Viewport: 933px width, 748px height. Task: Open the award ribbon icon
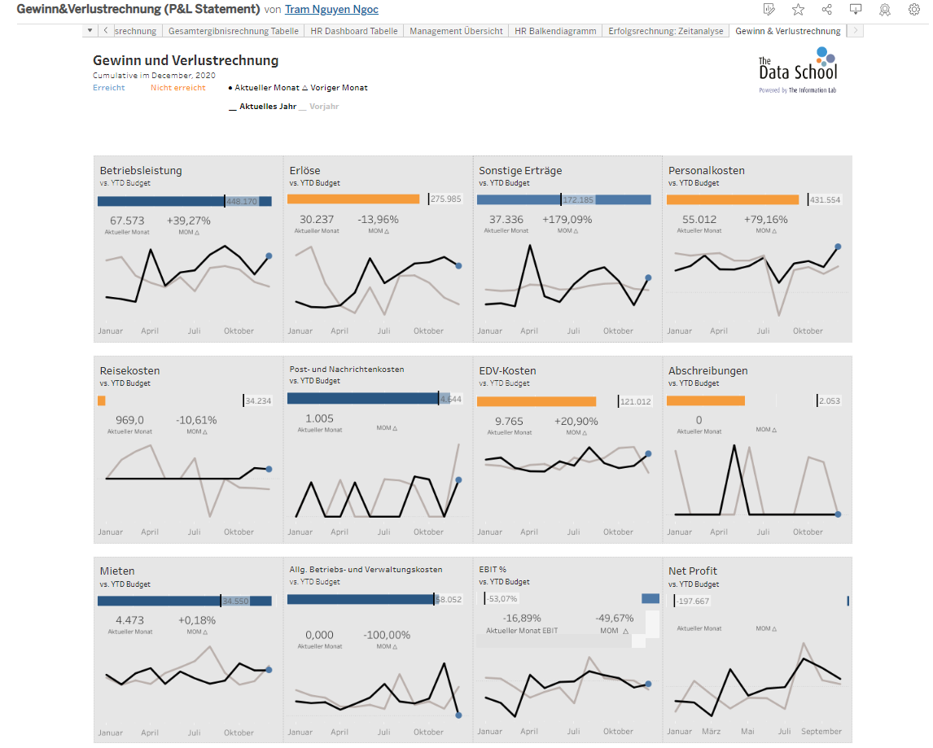click(884, 9)
